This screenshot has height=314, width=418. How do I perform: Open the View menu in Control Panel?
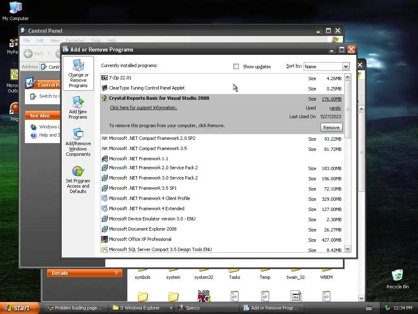(55, 40)
